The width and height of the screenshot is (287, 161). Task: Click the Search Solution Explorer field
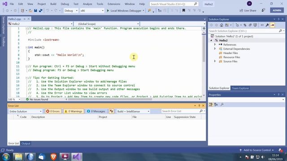coord(247,31)
